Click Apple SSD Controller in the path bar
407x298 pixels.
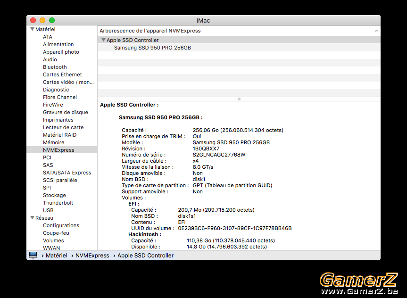point(145,255)
